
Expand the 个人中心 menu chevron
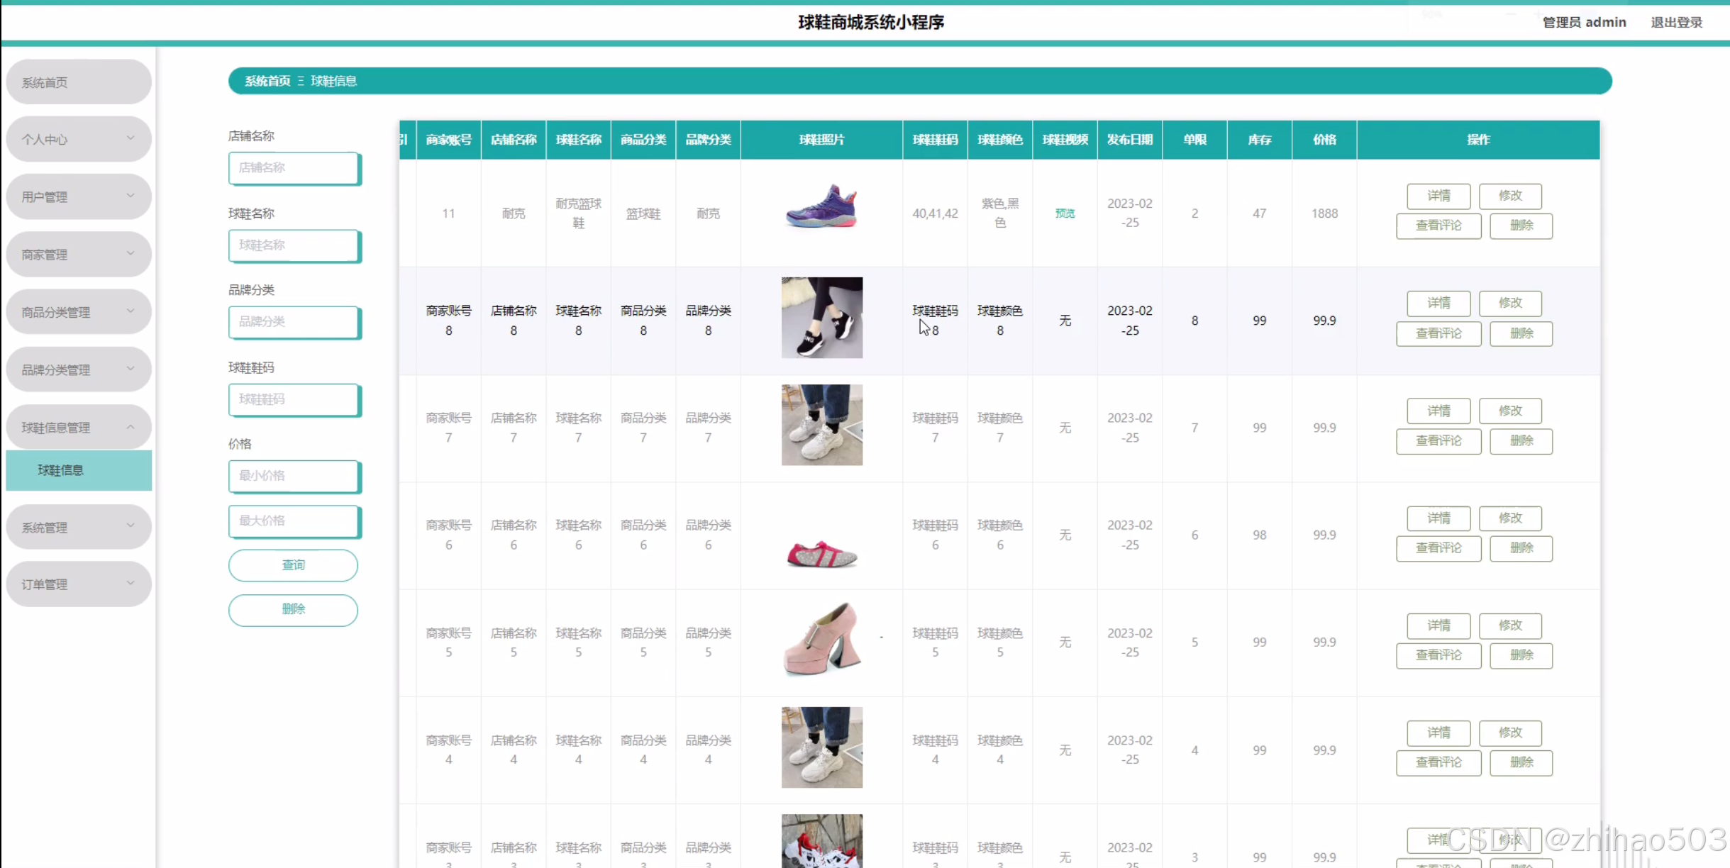pyautogui.click(x=131, y=138)
